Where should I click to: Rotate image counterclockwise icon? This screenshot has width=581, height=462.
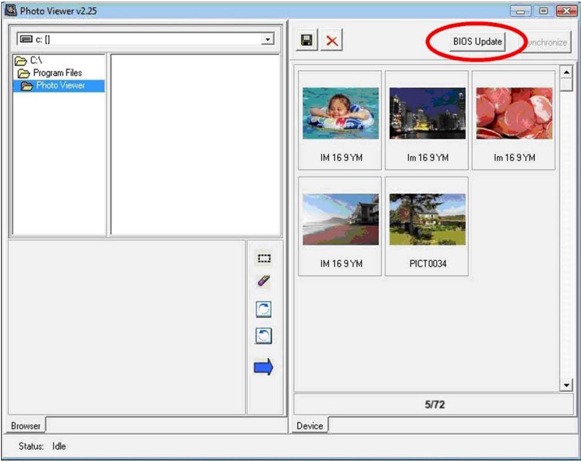pos(264,336)
